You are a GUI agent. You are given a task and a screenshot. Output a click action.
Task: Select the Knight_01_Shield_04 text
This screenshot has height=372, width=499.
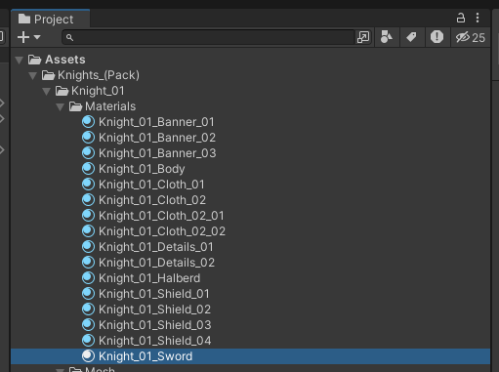(155, 341)
